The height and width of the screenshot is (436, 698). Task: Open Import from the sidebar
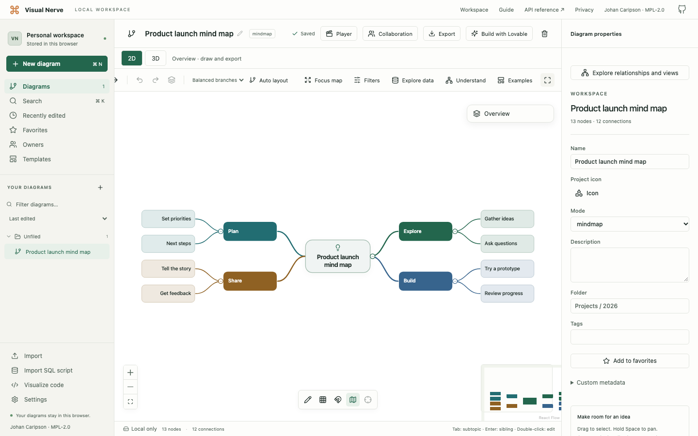click(57, 356)
